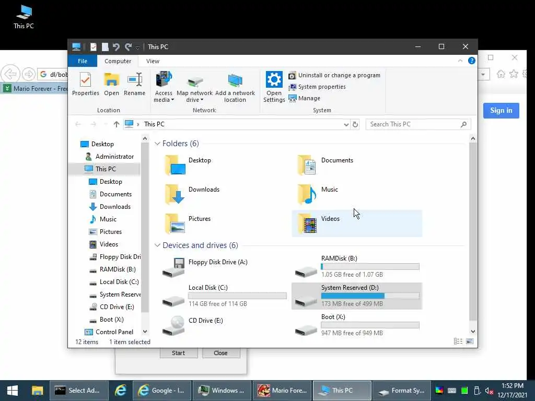Collapse the Devices and drives (6) section
This screenshot has width=535, height=401.
click(157, 245)
